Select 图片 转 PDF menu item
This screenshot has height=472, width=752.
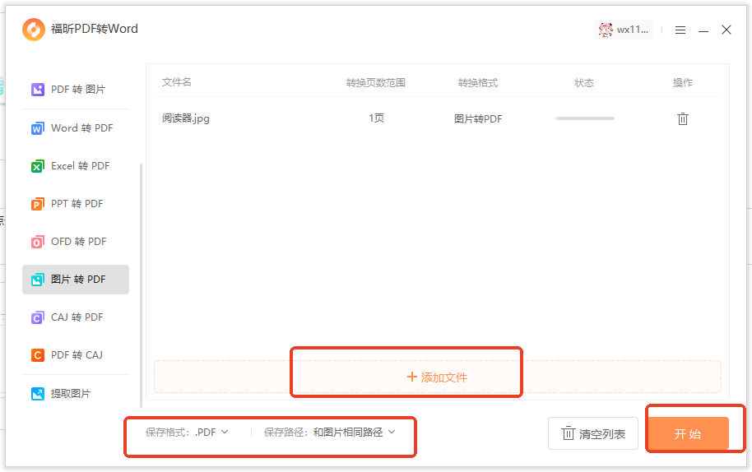pos(76,280)
